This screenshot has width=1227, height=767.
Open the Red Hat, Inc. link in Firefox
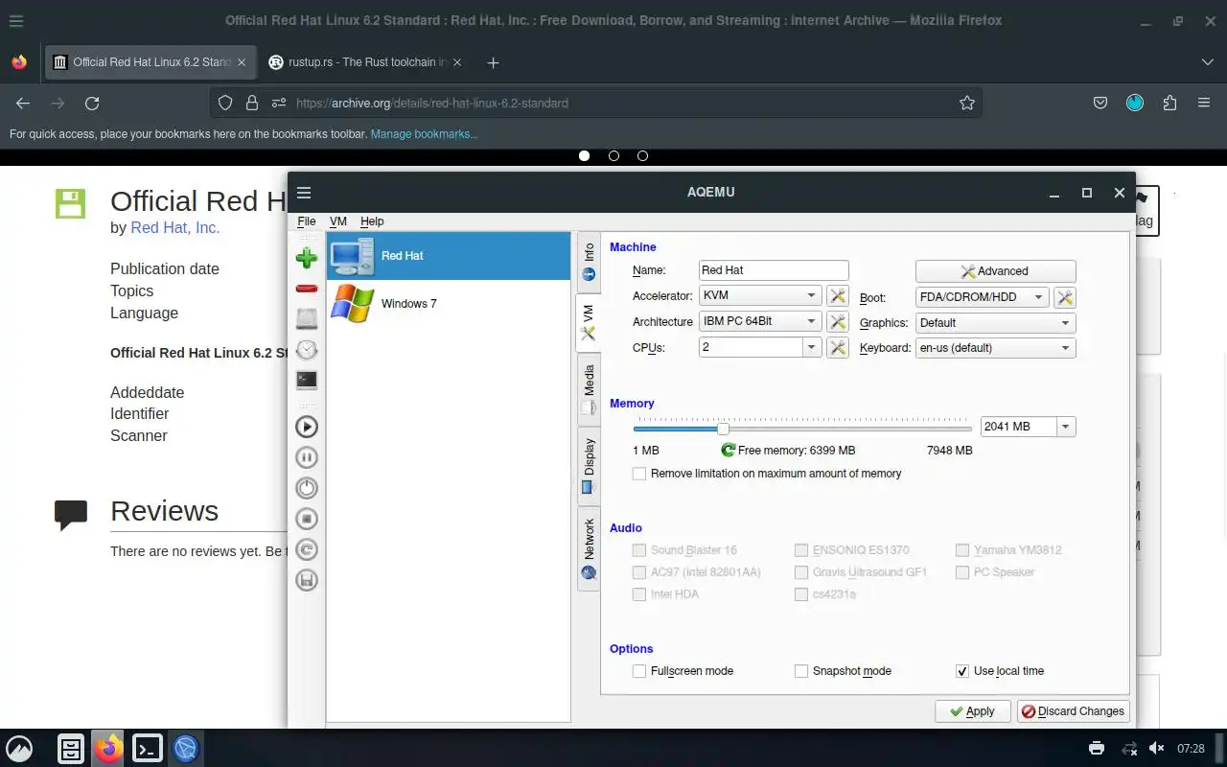(175, 227)
